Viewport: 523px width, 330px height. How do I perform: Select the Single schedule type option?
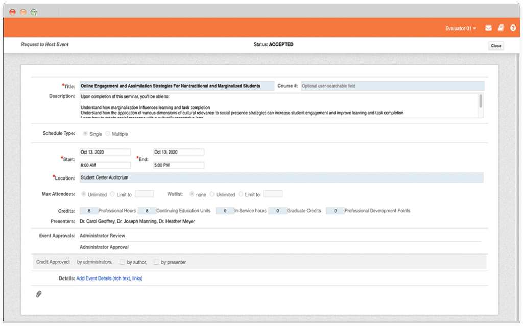pos(85,134)
